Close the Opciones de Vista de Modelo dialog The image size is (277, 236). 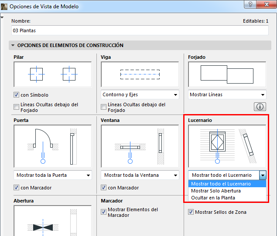pyautogui.click(x=267, y=4)
